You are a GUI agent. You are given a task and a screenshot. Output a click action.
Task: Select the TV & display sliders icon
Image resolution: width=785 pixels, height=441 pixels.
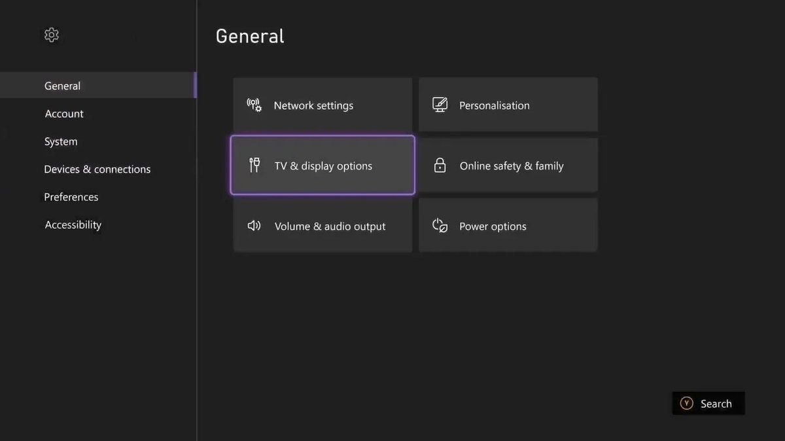coord(254,165)
